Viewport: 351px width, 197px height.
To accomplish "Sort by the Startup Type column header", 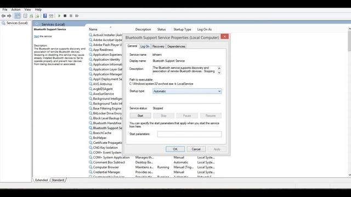I will pyautogui.click(x=182, y=30).
